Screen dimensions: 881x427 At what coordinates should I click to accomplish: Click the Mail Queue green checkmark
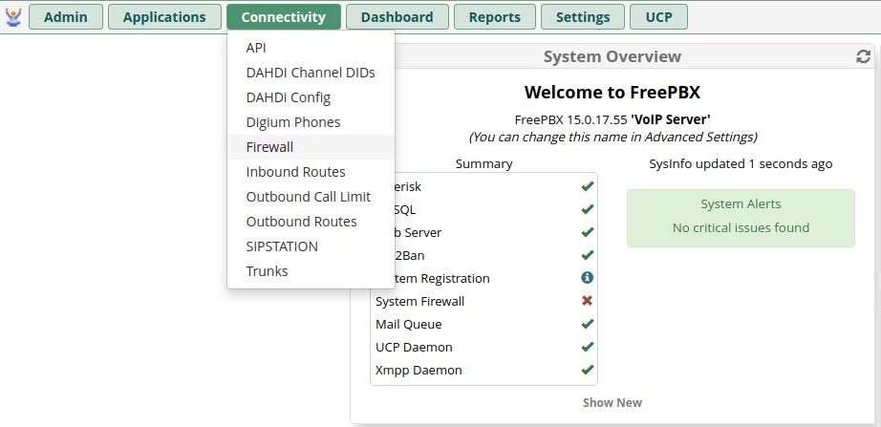(588, 324)
